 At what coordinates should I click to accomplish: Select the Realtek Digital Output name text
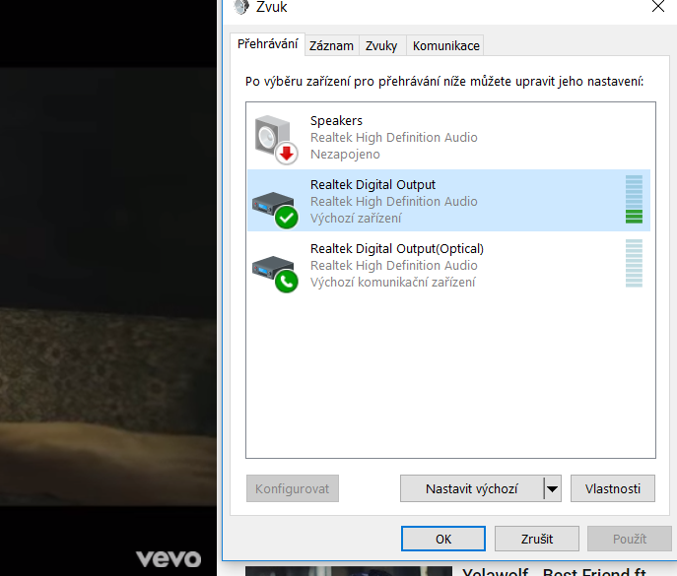pyautogui.click(x=373, y=185)
